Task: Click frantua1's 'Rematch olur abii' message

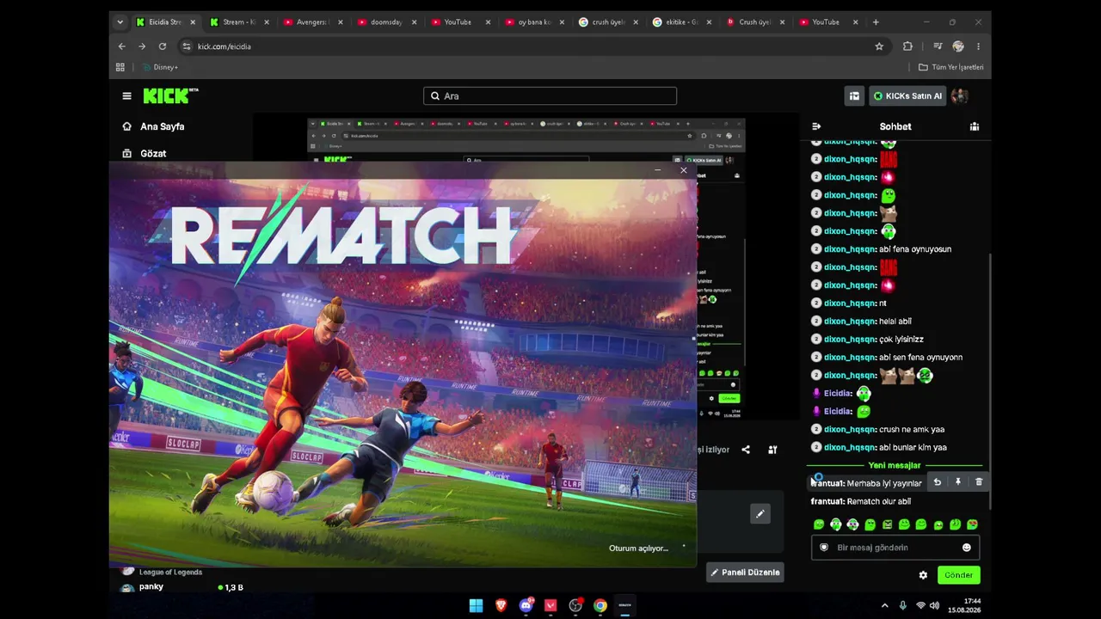Action: (879, 501)
